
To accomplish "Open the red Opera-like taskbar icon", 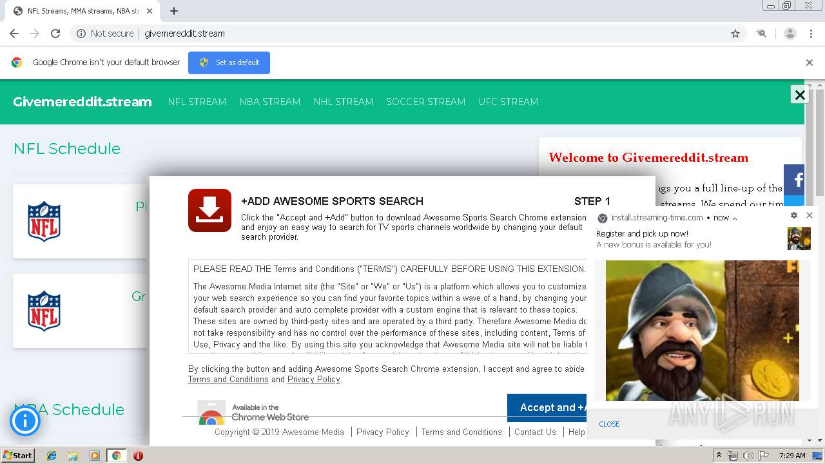I will tap(138, 456).
